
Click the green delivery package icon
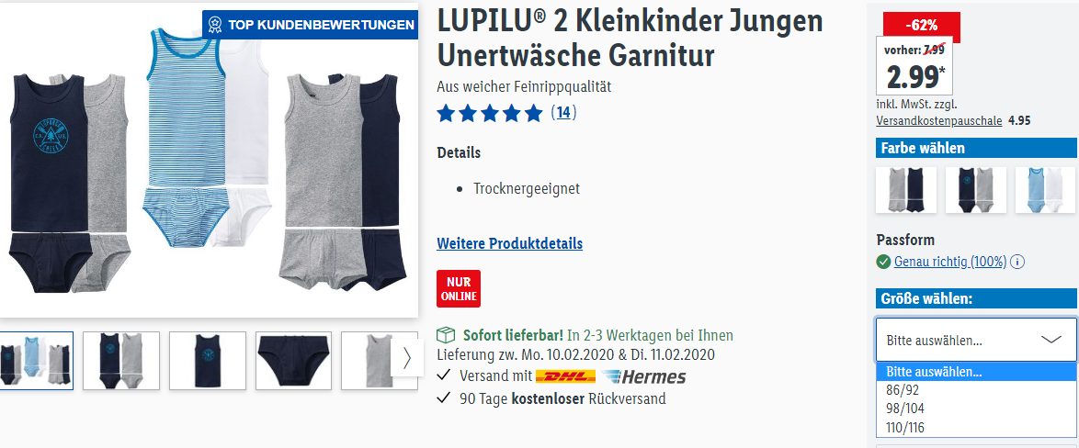coord(447,335)
